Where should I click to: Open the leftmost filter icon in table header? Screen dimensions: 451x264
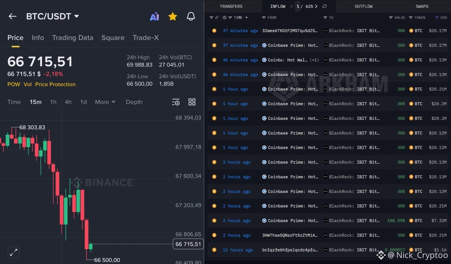[211, 18]
